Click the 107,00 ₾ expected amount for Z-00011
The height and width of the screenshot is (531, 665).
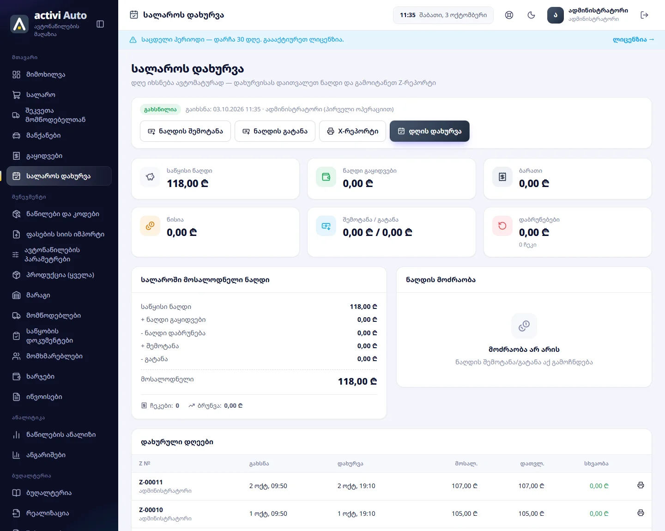pyautogui.click(x=465, y=486)
